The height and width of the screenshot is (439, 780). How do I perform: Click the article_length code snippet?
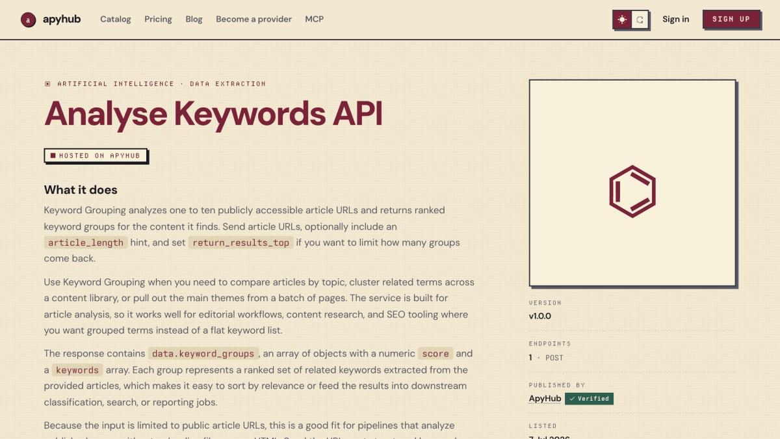click(x=86, y=243)
